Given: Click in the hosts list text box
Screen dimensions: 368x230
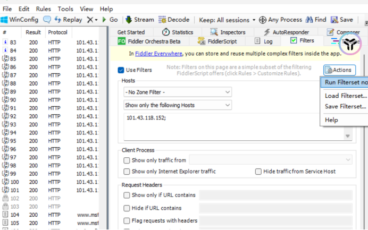Looking at the screenshot, I should (x=234, y=127).
